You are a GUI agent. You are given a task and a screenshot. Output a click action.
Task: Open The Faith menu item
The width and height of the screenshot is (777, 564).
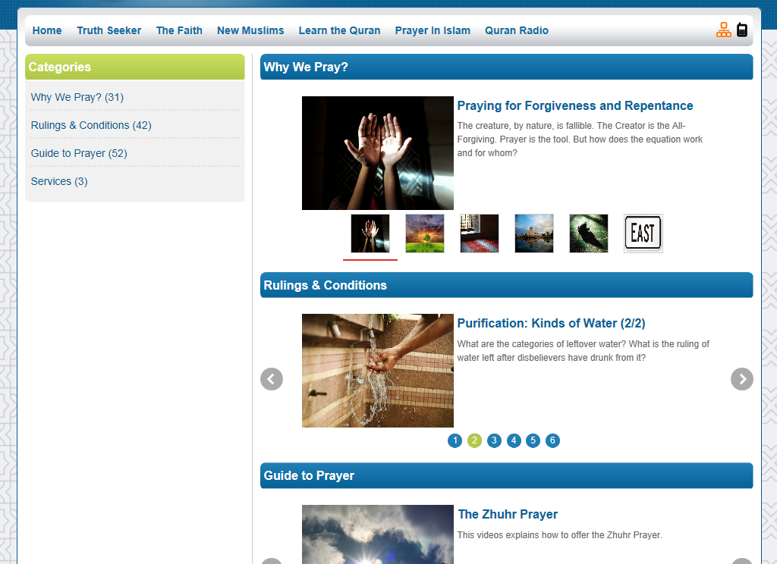179,30
